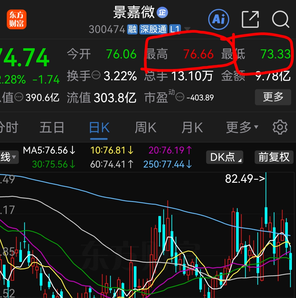Open info bubble beside 390.6亿 market value

(19, 97)
